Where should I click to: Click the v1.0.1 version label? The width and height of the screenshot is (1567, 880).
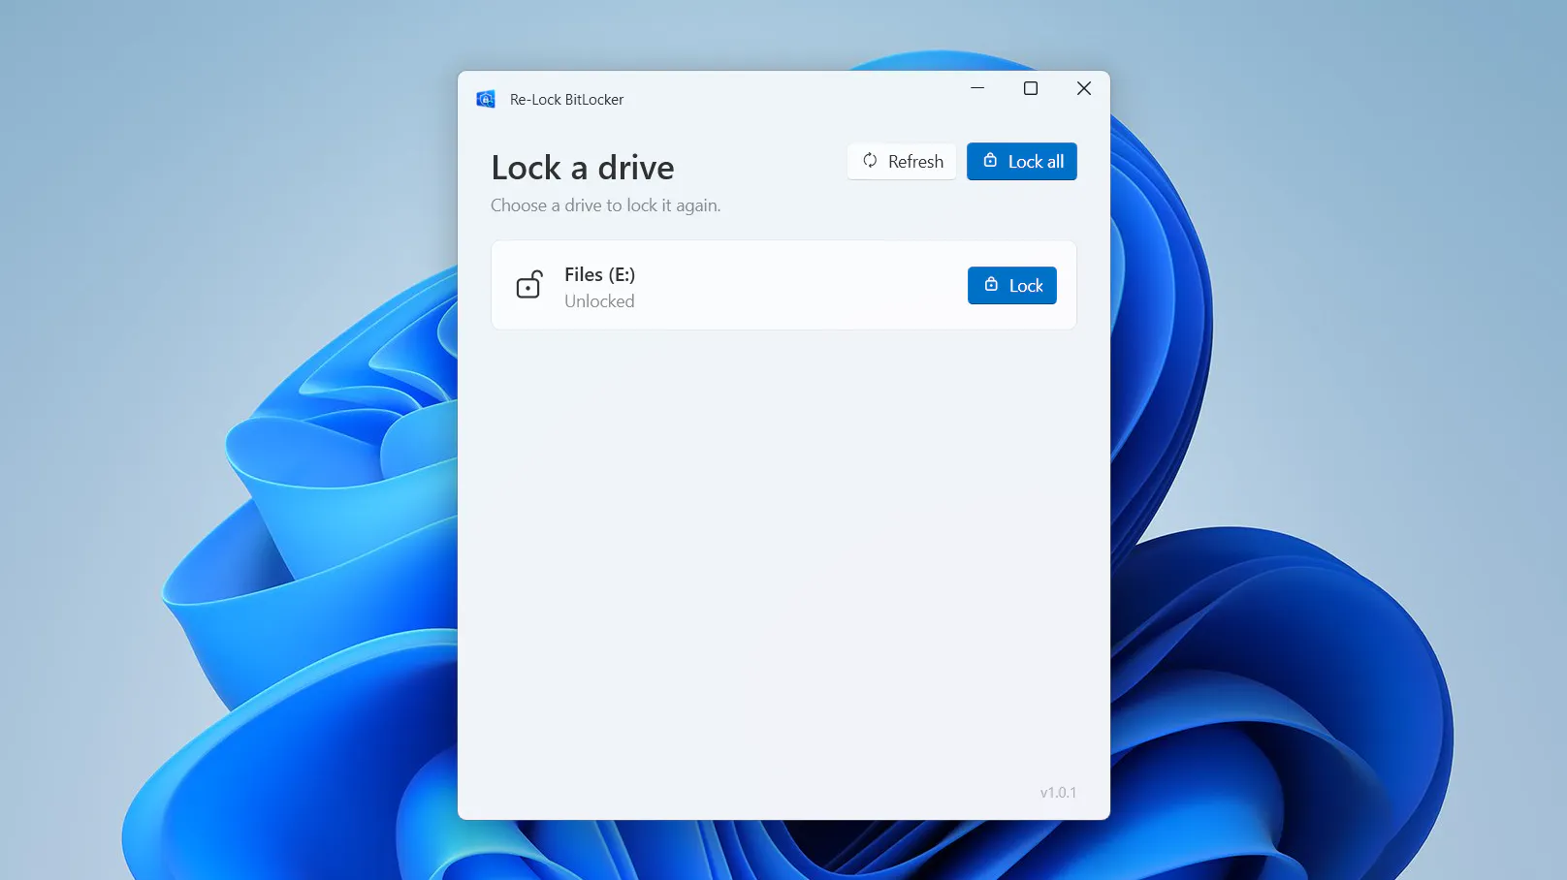pos(1058,793)
